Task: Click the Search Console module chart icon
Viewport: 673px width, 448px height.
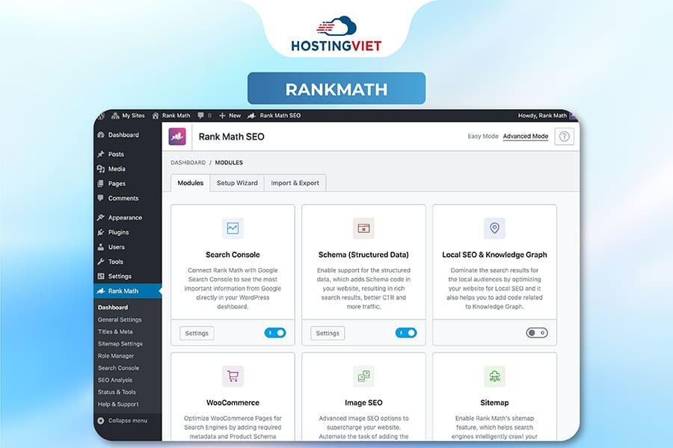Action: 233,228
